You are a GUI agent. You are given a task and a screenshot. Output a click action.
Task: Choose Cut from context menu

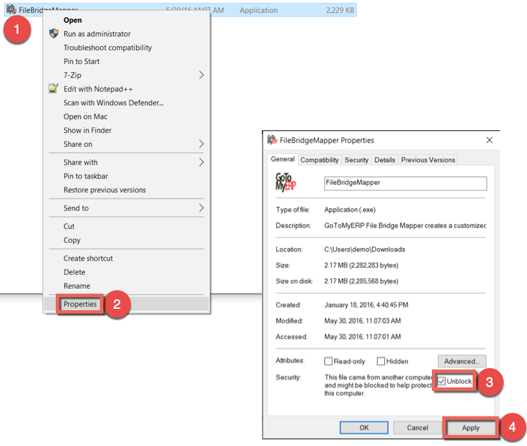(x=69, y=226)
